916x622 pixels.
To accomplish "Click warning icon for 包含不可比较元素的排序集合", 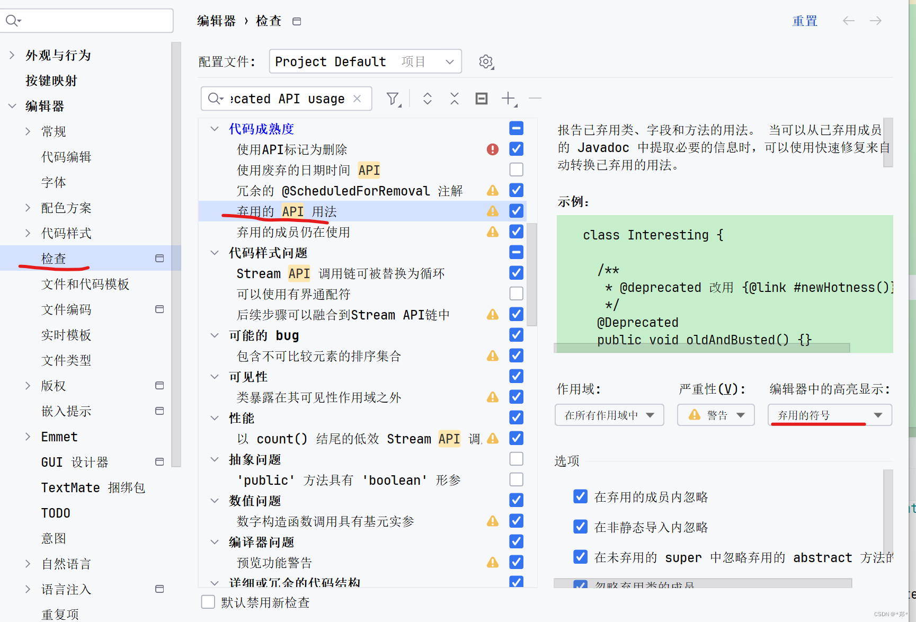I will 493,356.
